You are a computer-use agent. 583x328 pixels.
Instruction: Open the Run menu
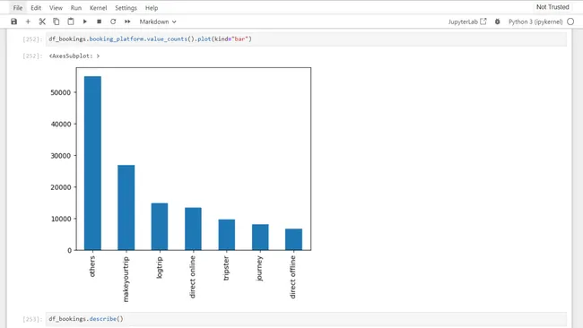76,8
